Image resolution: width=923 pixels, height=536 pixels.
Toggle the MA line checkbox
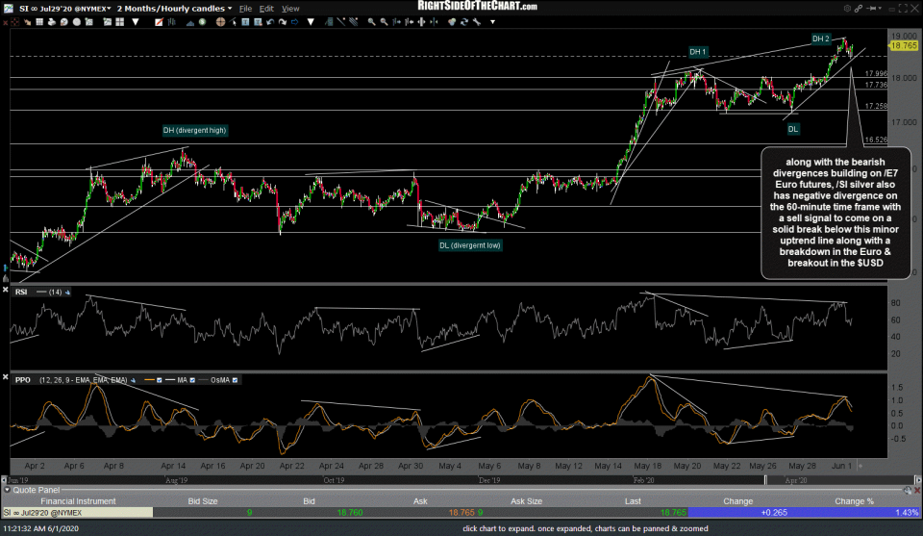click(x=189, y=380)
